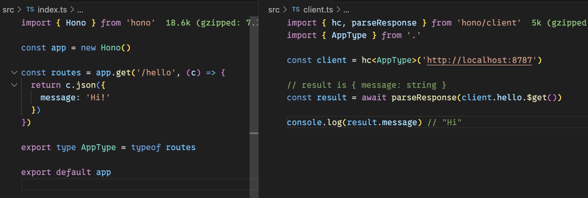588x198 pixels.
Task: Click 'const app' declaration in index.ts
Action: (44, 48)
